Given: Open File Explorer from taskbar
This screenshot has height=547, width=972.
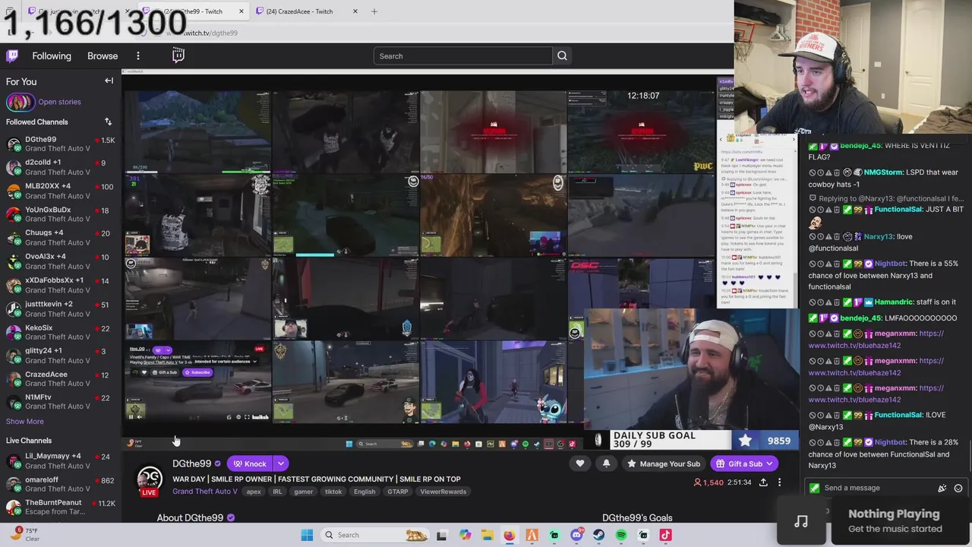Looking at the screenshot, I should point(487,535).
